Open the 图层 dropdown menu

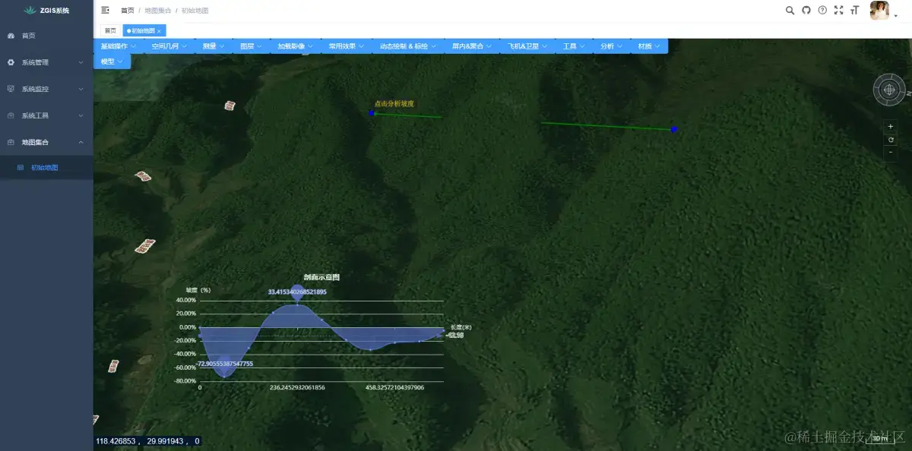coord(251,46)
